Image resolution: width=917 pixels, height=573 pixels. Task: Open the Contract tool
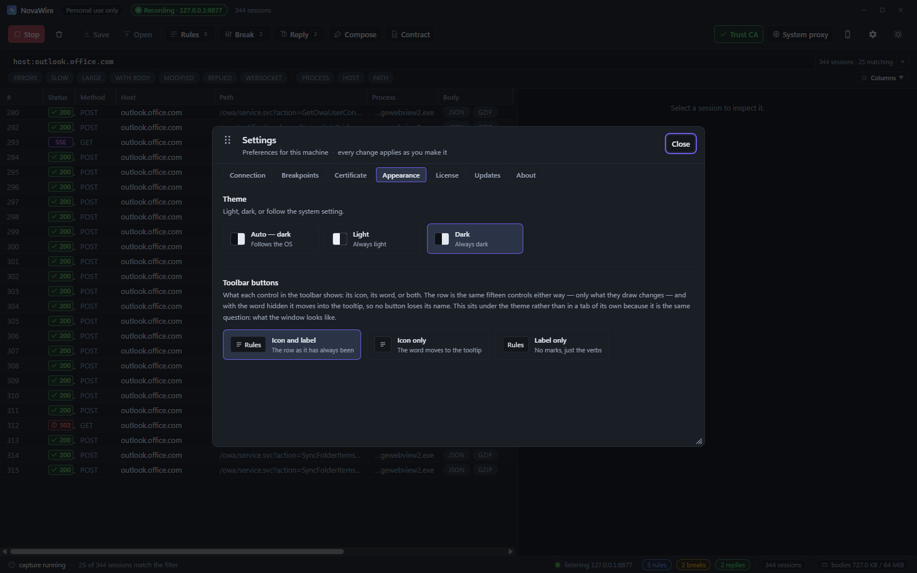click(x=410, y=34)
